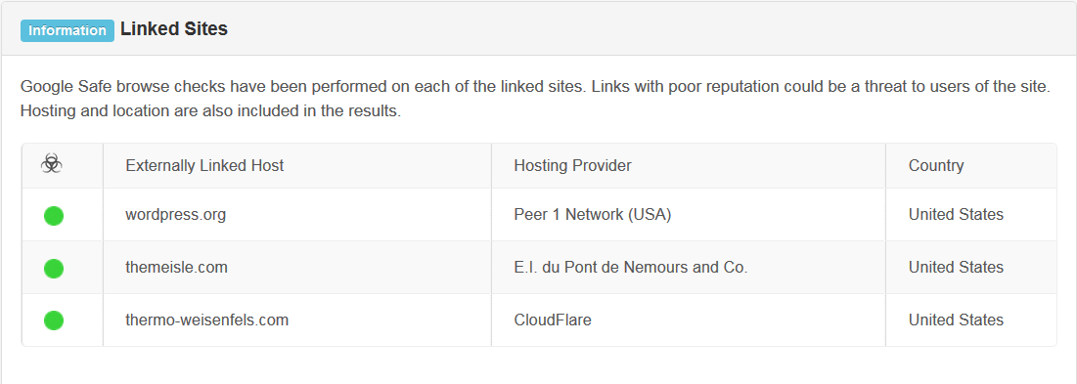Click green status dot for wordpress.org
Image resolution: width=1077 pixels, height=384 pixels.
click(x=54, y=215)
